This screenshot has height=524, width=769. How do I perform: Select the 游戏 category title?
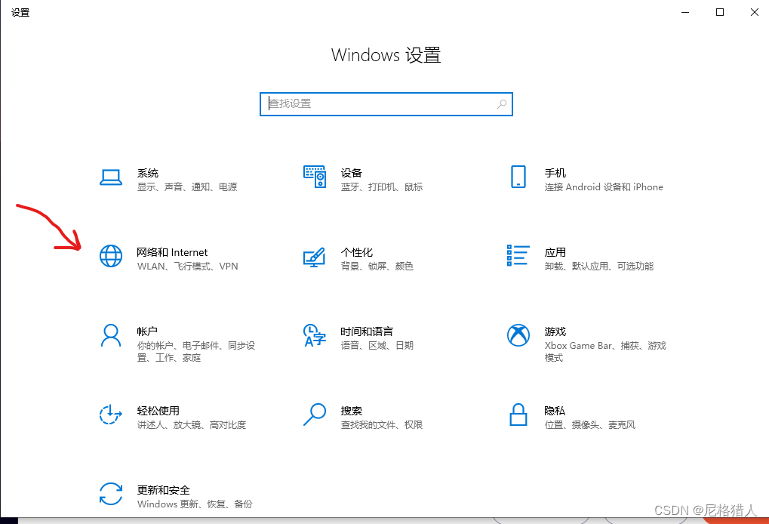(555, 331)
